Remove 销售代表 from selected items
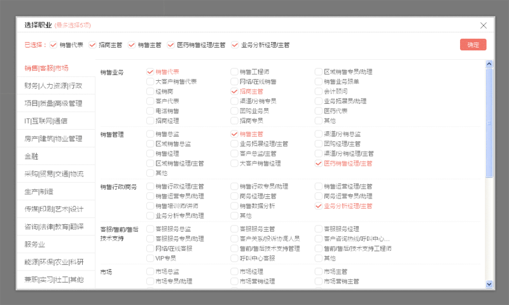Viewport: 509px width, 305px height. click(x=53, y=45)
